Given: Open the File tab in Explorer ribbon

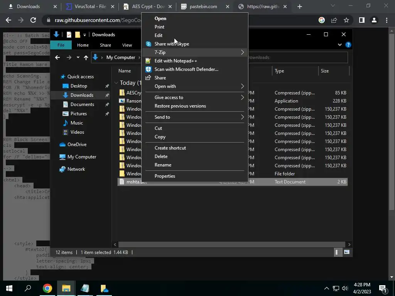Looking at the screenshot, I should click(x=61, y=45).
